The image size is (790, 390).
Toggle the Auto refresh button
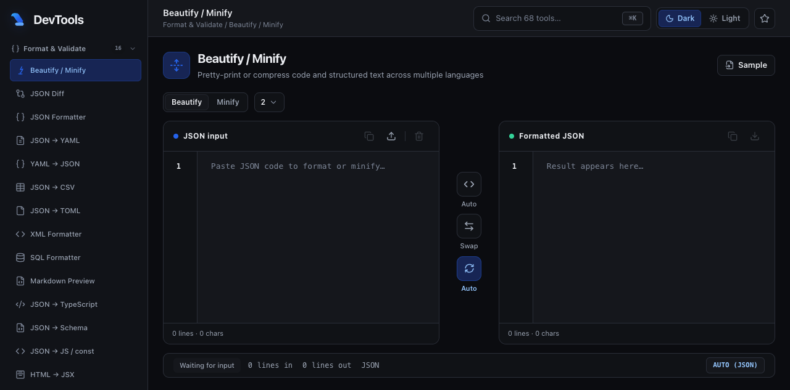(x=469, y=269)
